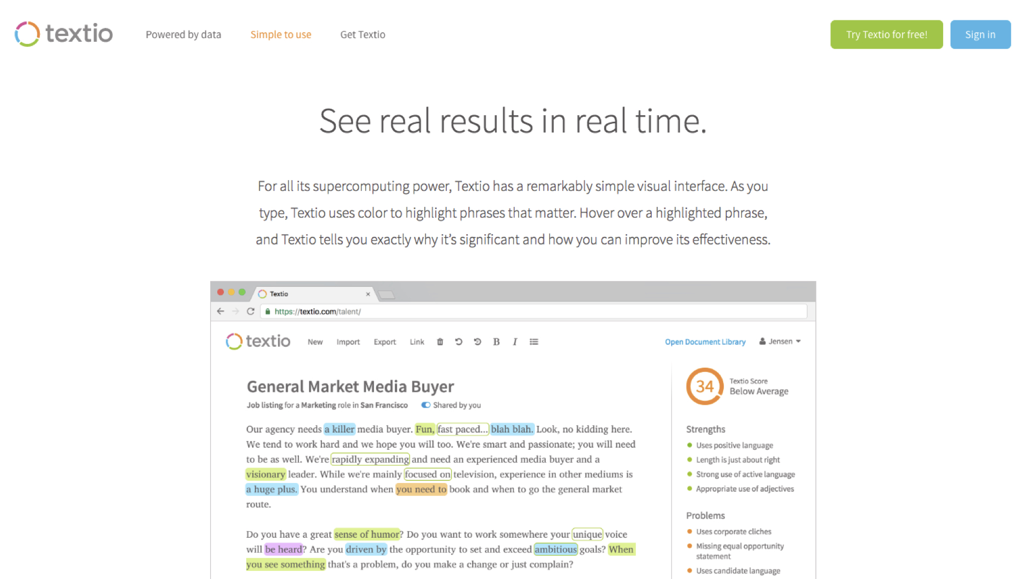Click the San Francisco location label
The width and height of the screenshot is (1030, 579).
(384, 405)
